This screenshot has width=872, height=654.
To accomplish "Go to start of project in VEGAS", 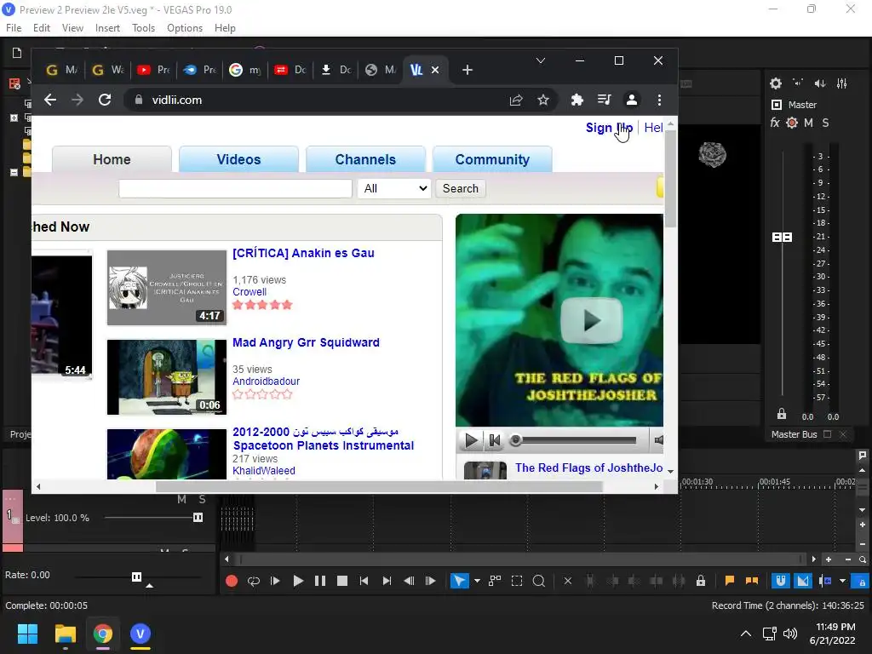I will point(364,581).
